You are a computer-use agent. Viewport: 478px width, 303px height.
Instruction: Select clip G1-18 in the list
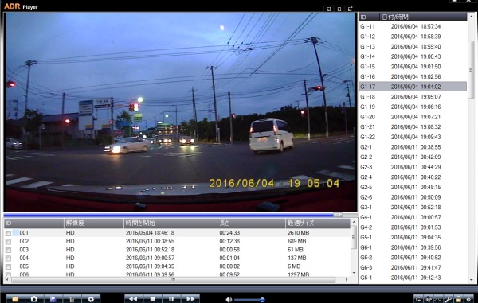tap(413, 97)
